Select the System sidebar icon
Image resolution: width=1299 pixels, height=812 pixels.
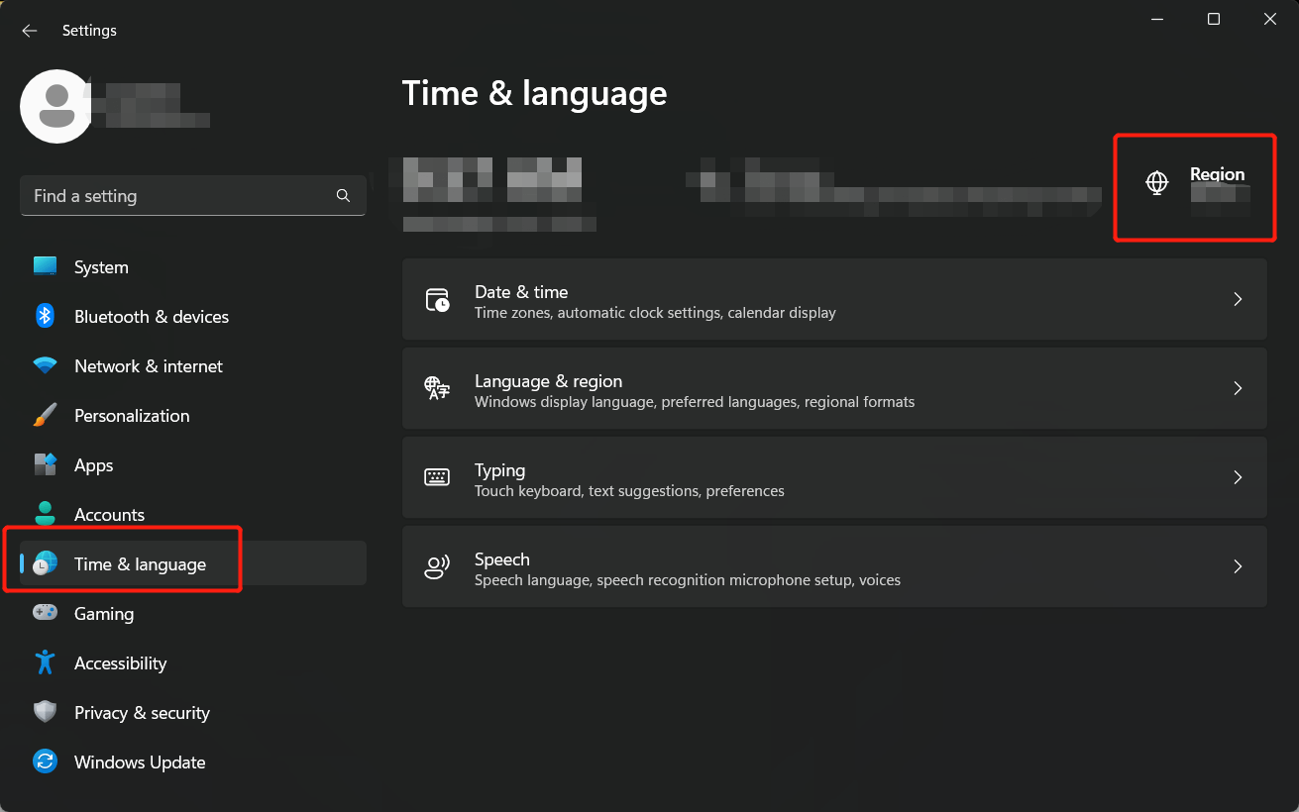click(x=45, y=266)
